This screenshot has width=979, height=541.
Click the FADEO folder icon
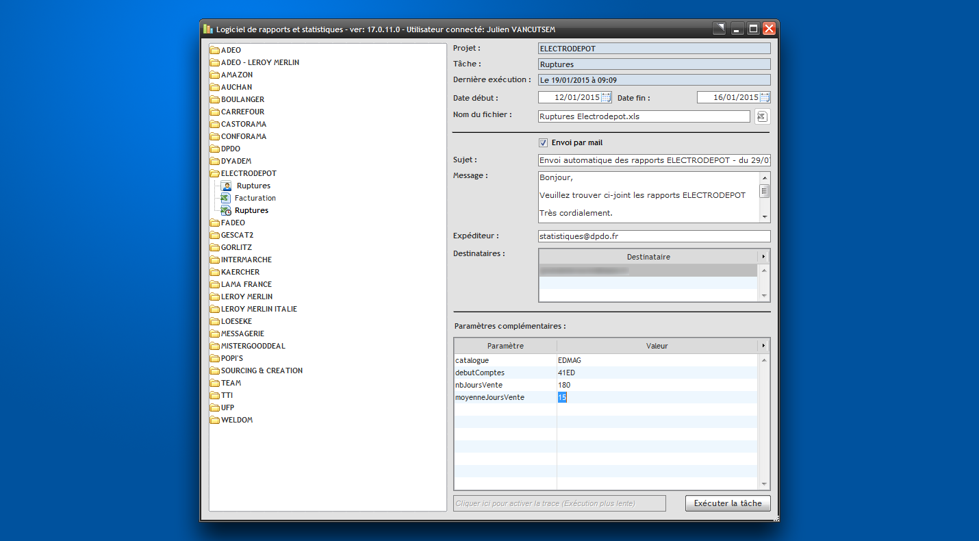[215, 223]
